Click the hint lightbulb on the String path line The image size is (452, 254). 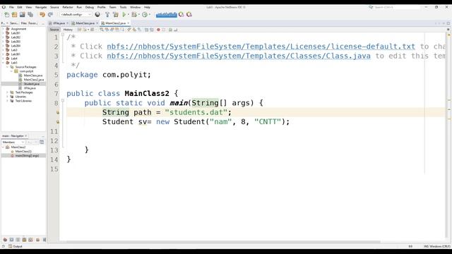coord(58,112)
